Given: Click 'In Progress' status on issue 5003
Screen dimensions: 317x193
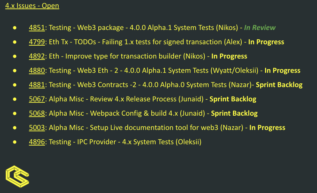Looking at the screenshot, I should point(267,128).
